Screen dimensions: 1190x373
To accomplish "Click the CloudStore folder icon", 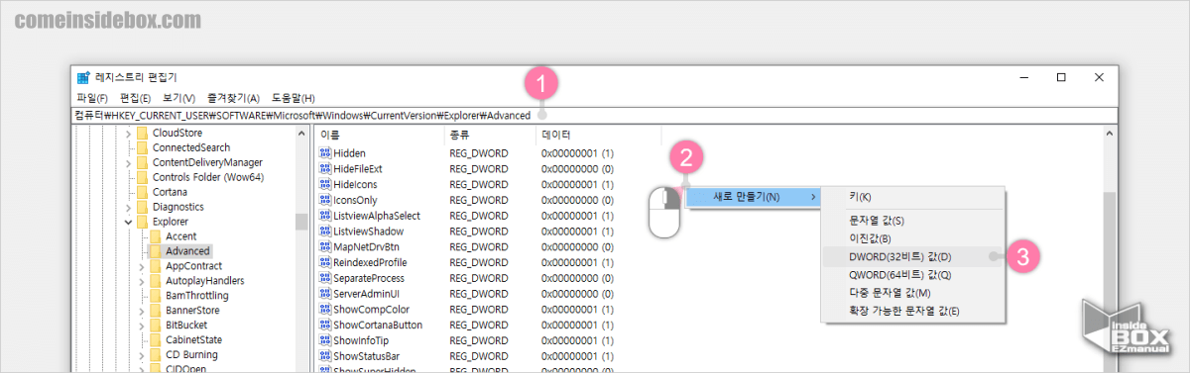I will coord(142,133).
